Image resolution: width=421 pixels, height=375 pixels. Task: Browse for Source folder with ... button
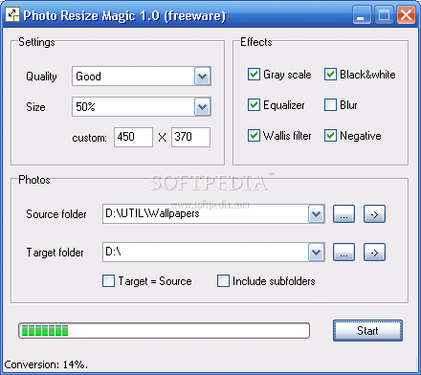(343, 214)
